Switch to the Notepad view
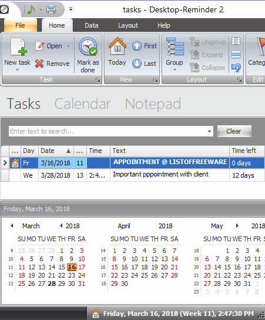265x320 pixels. (x=153, y=104)
